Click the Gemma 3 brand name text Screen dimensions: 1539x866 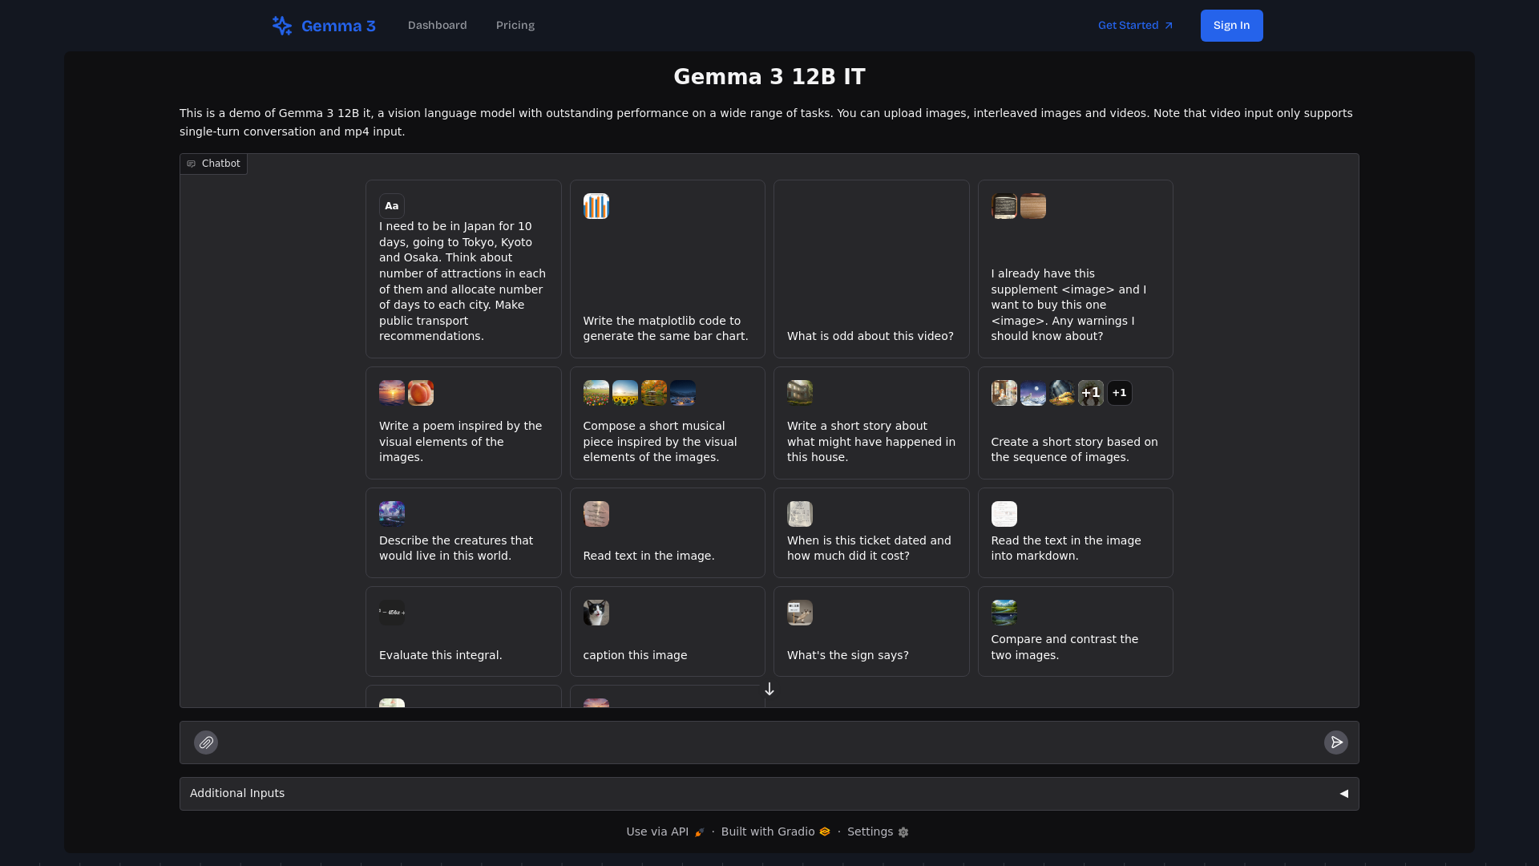[338, 26]
